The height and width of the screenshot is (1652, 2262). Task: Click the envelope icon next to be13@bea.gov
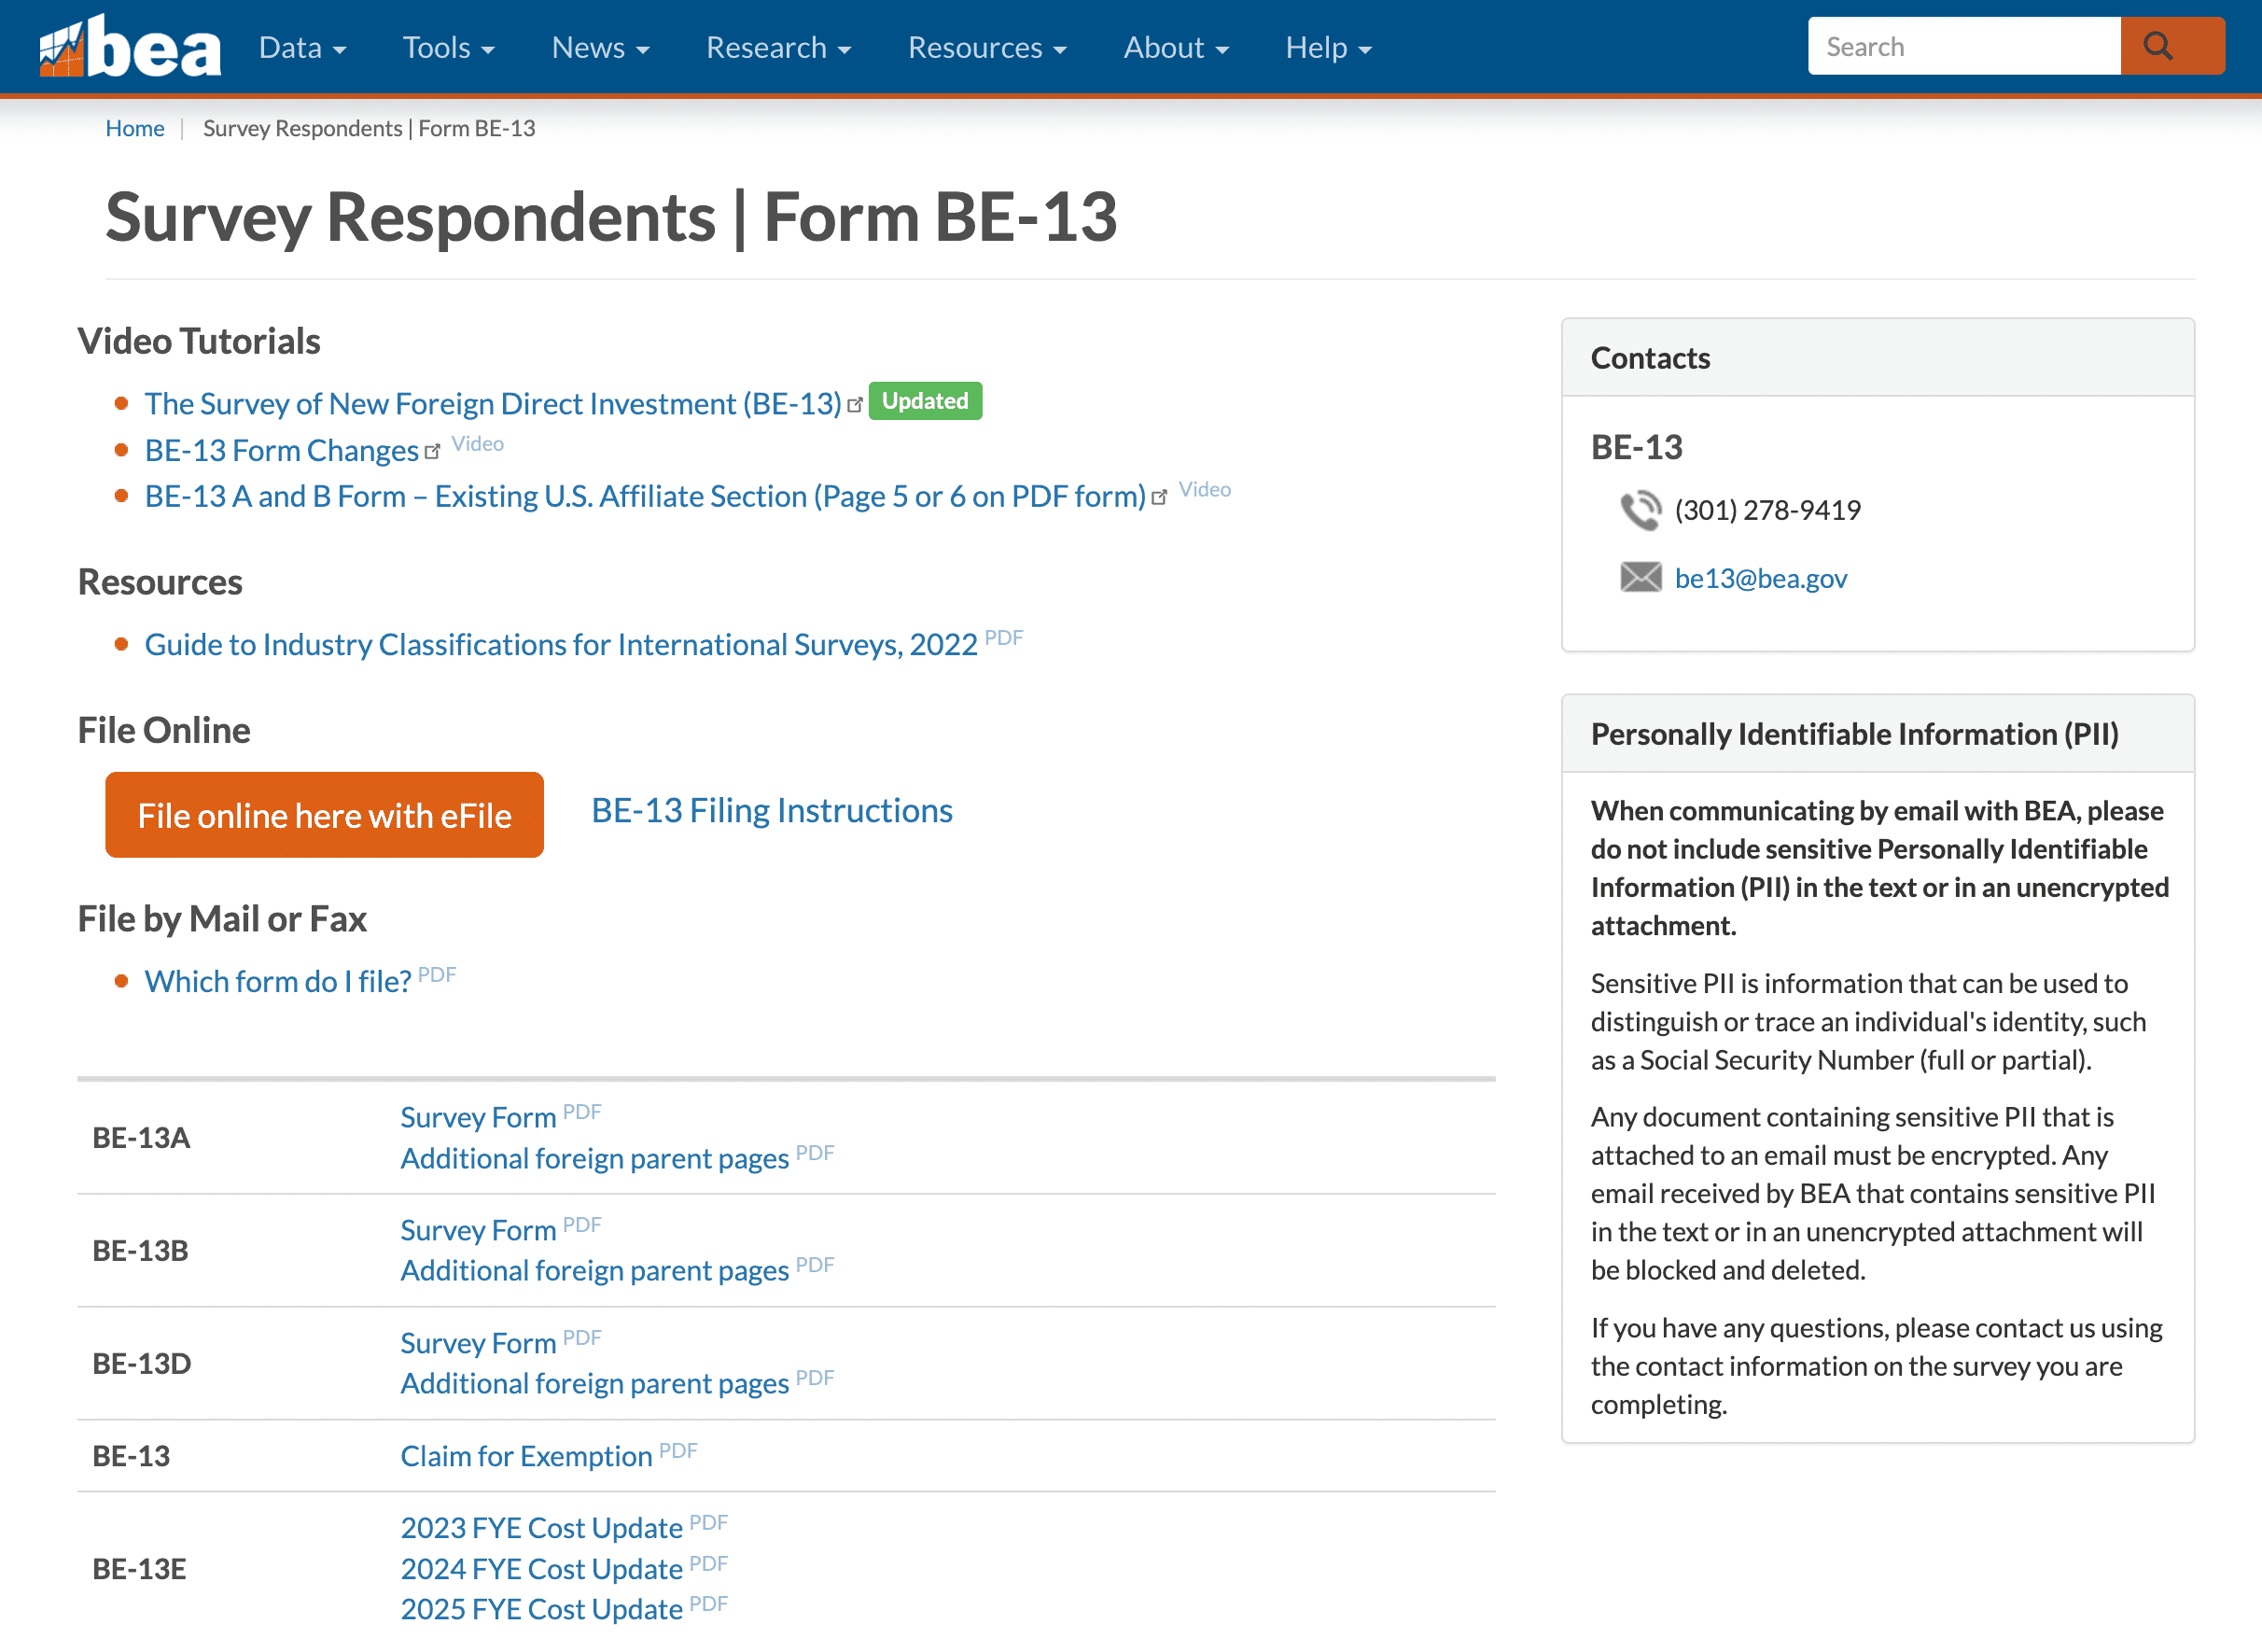(1641, 578)
